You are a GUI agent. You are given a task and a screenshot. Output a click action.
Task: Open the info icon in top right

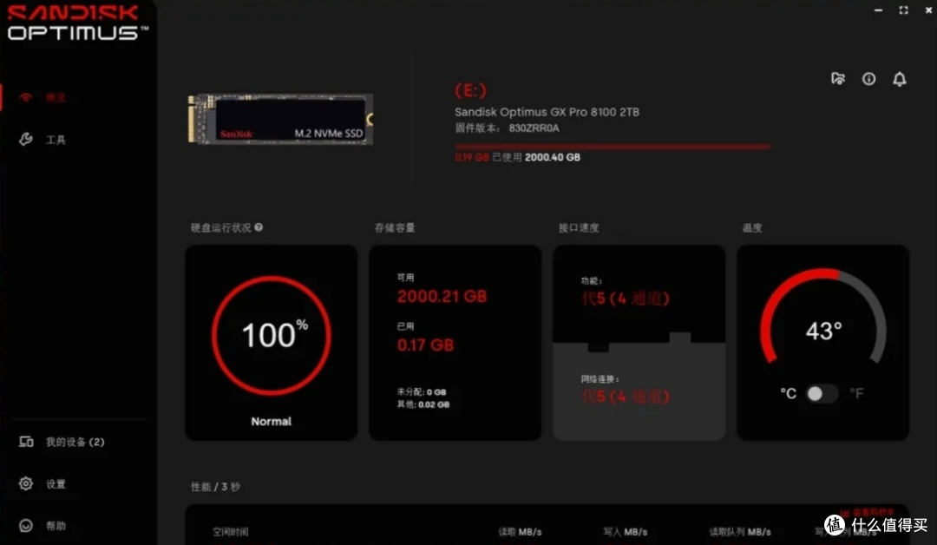coord(868,79)
